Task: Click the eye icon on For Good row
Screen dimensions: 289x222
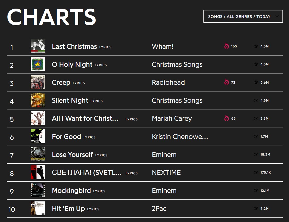Action: 256,136
